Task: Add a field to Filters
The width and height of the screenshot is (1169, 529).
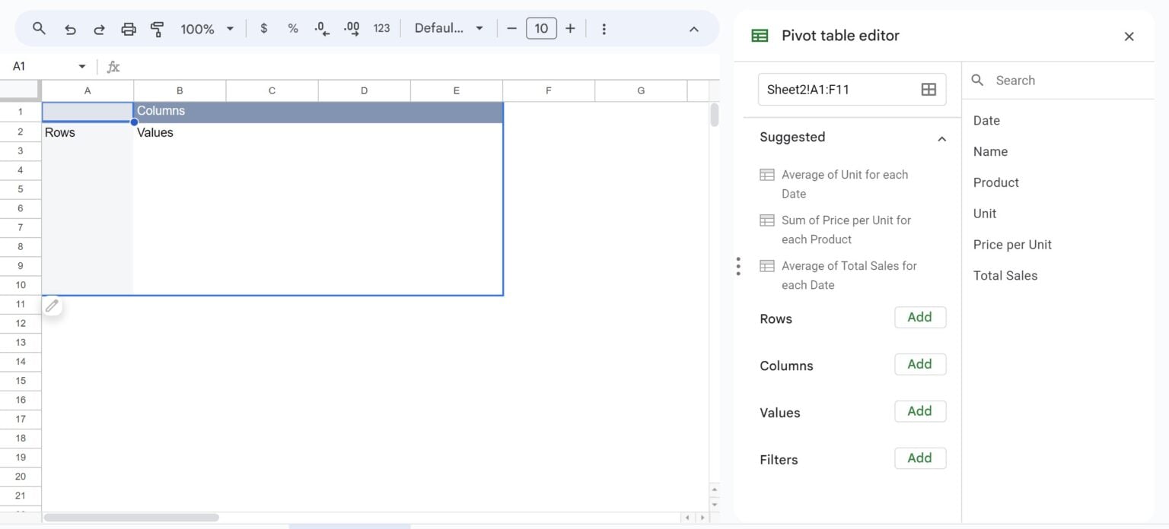Action: tap(919, 458)
